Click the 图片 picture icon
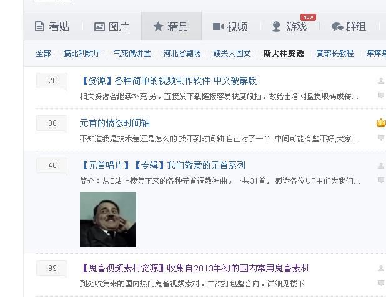386x297 pixels. [x=99, y=27]
